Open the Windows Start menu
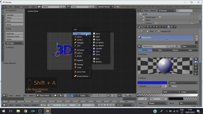The image size is (203, 114). coord(3,111)
